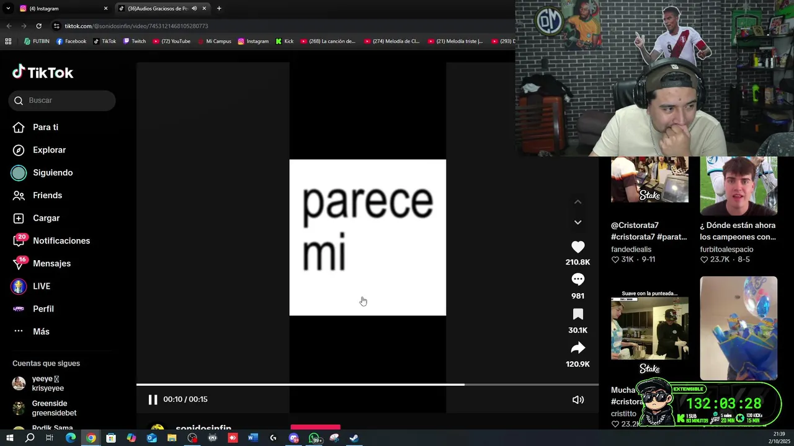794x446 pixels.
Task: Open the Kick bookmark
Action: pos(285,42)
